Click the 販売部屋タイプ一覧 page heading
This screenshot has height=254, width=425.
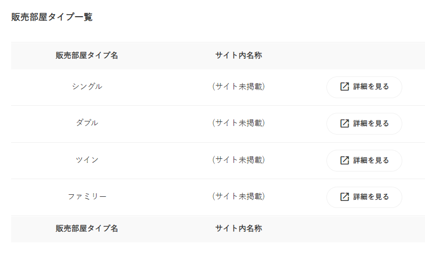(x=52, y=17)
